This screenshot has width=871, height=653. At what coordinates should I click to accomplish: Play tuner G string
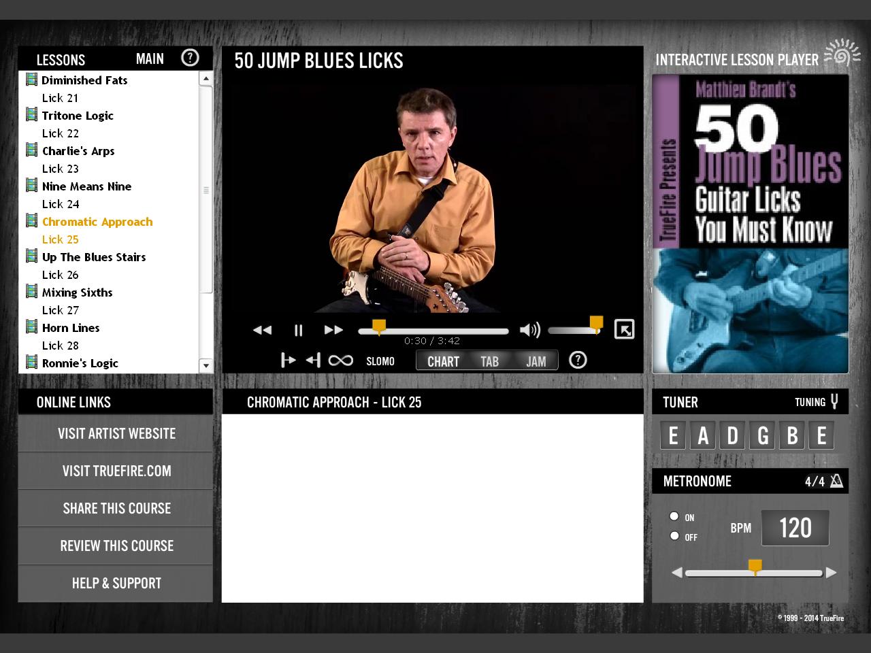tap(762, 435)
